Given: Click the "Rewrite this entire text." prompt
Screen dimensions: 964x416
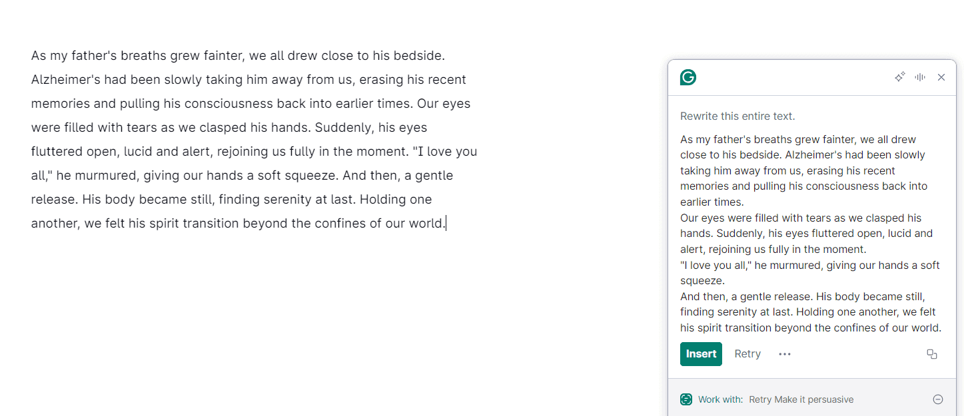Looking at the screenshot, I should 737,116.
